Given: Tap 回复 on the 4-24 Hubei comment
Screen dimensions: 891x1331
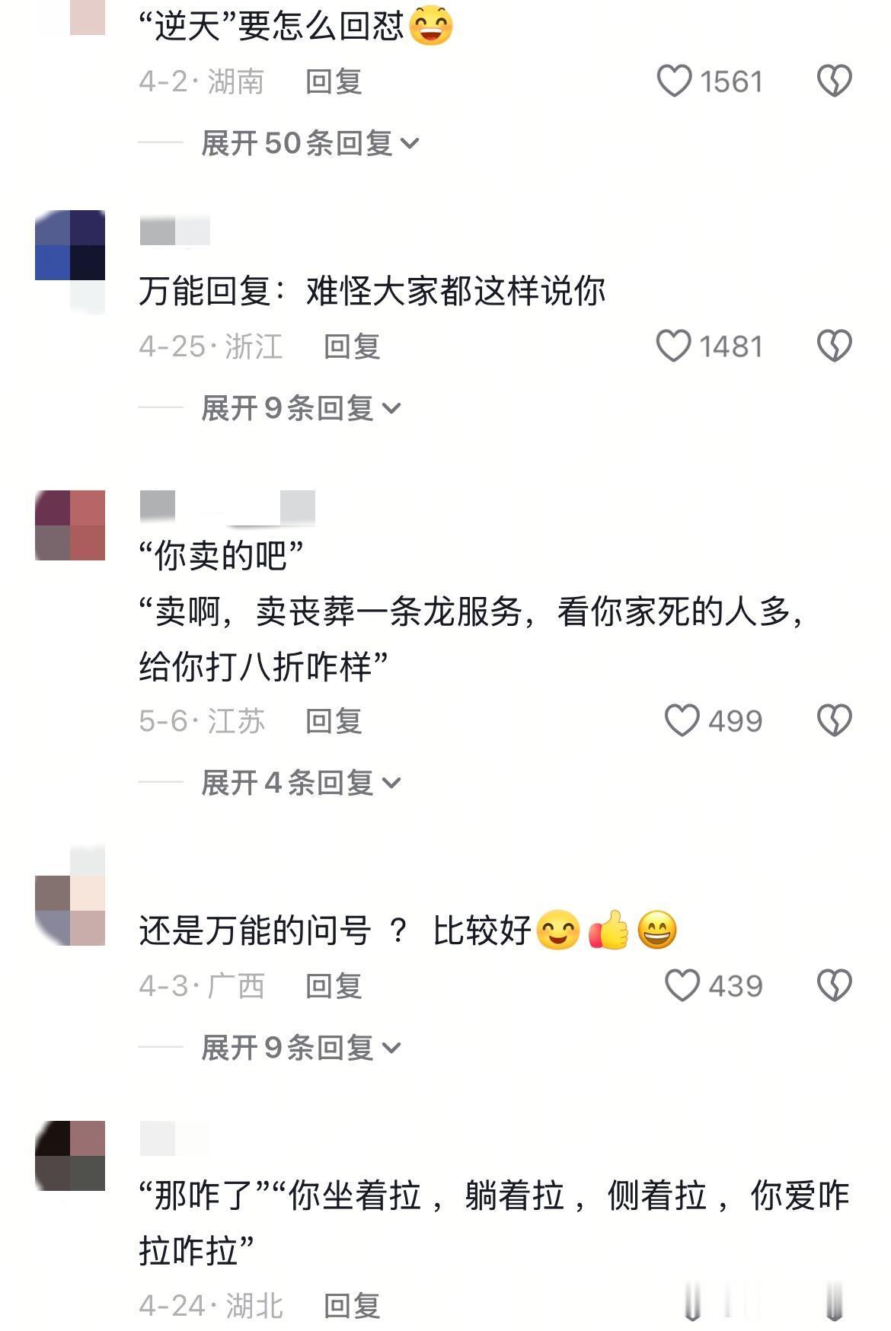Looking at the screenshot, I should pos(352,1306).
